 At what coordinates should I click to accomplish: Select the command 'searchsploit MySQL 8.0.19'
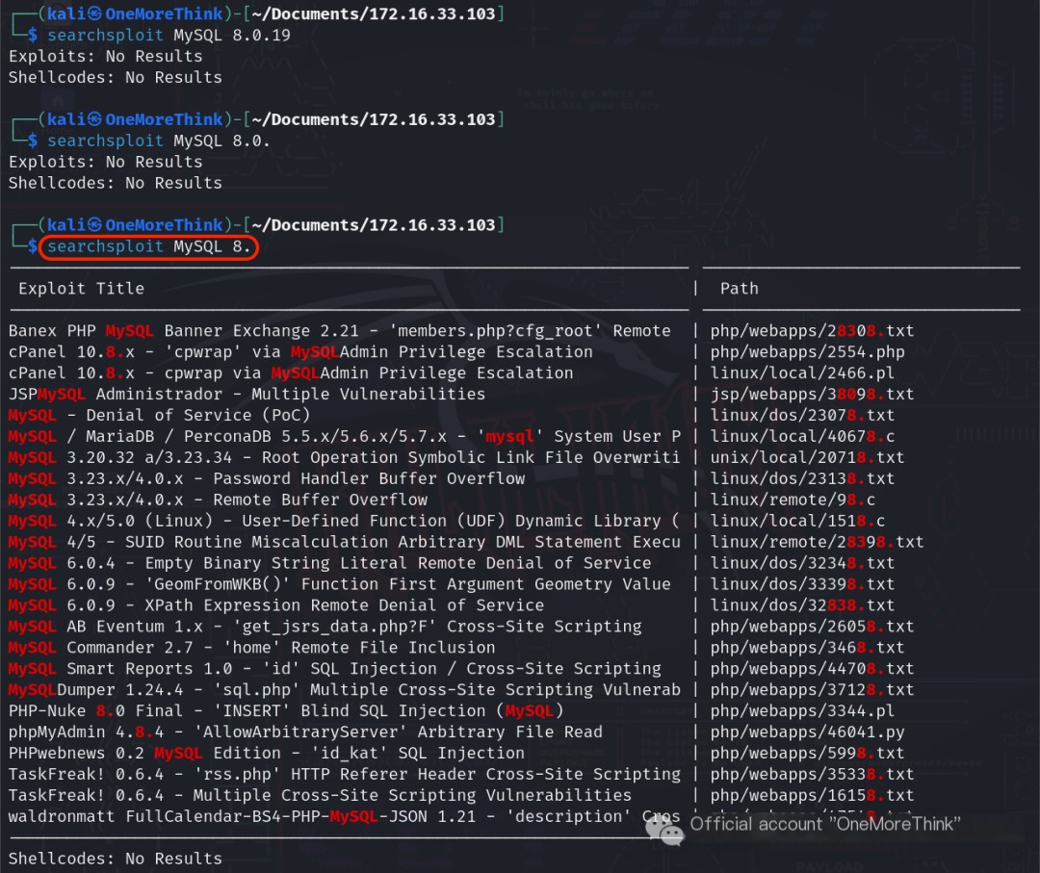click(x=169, y=36)
